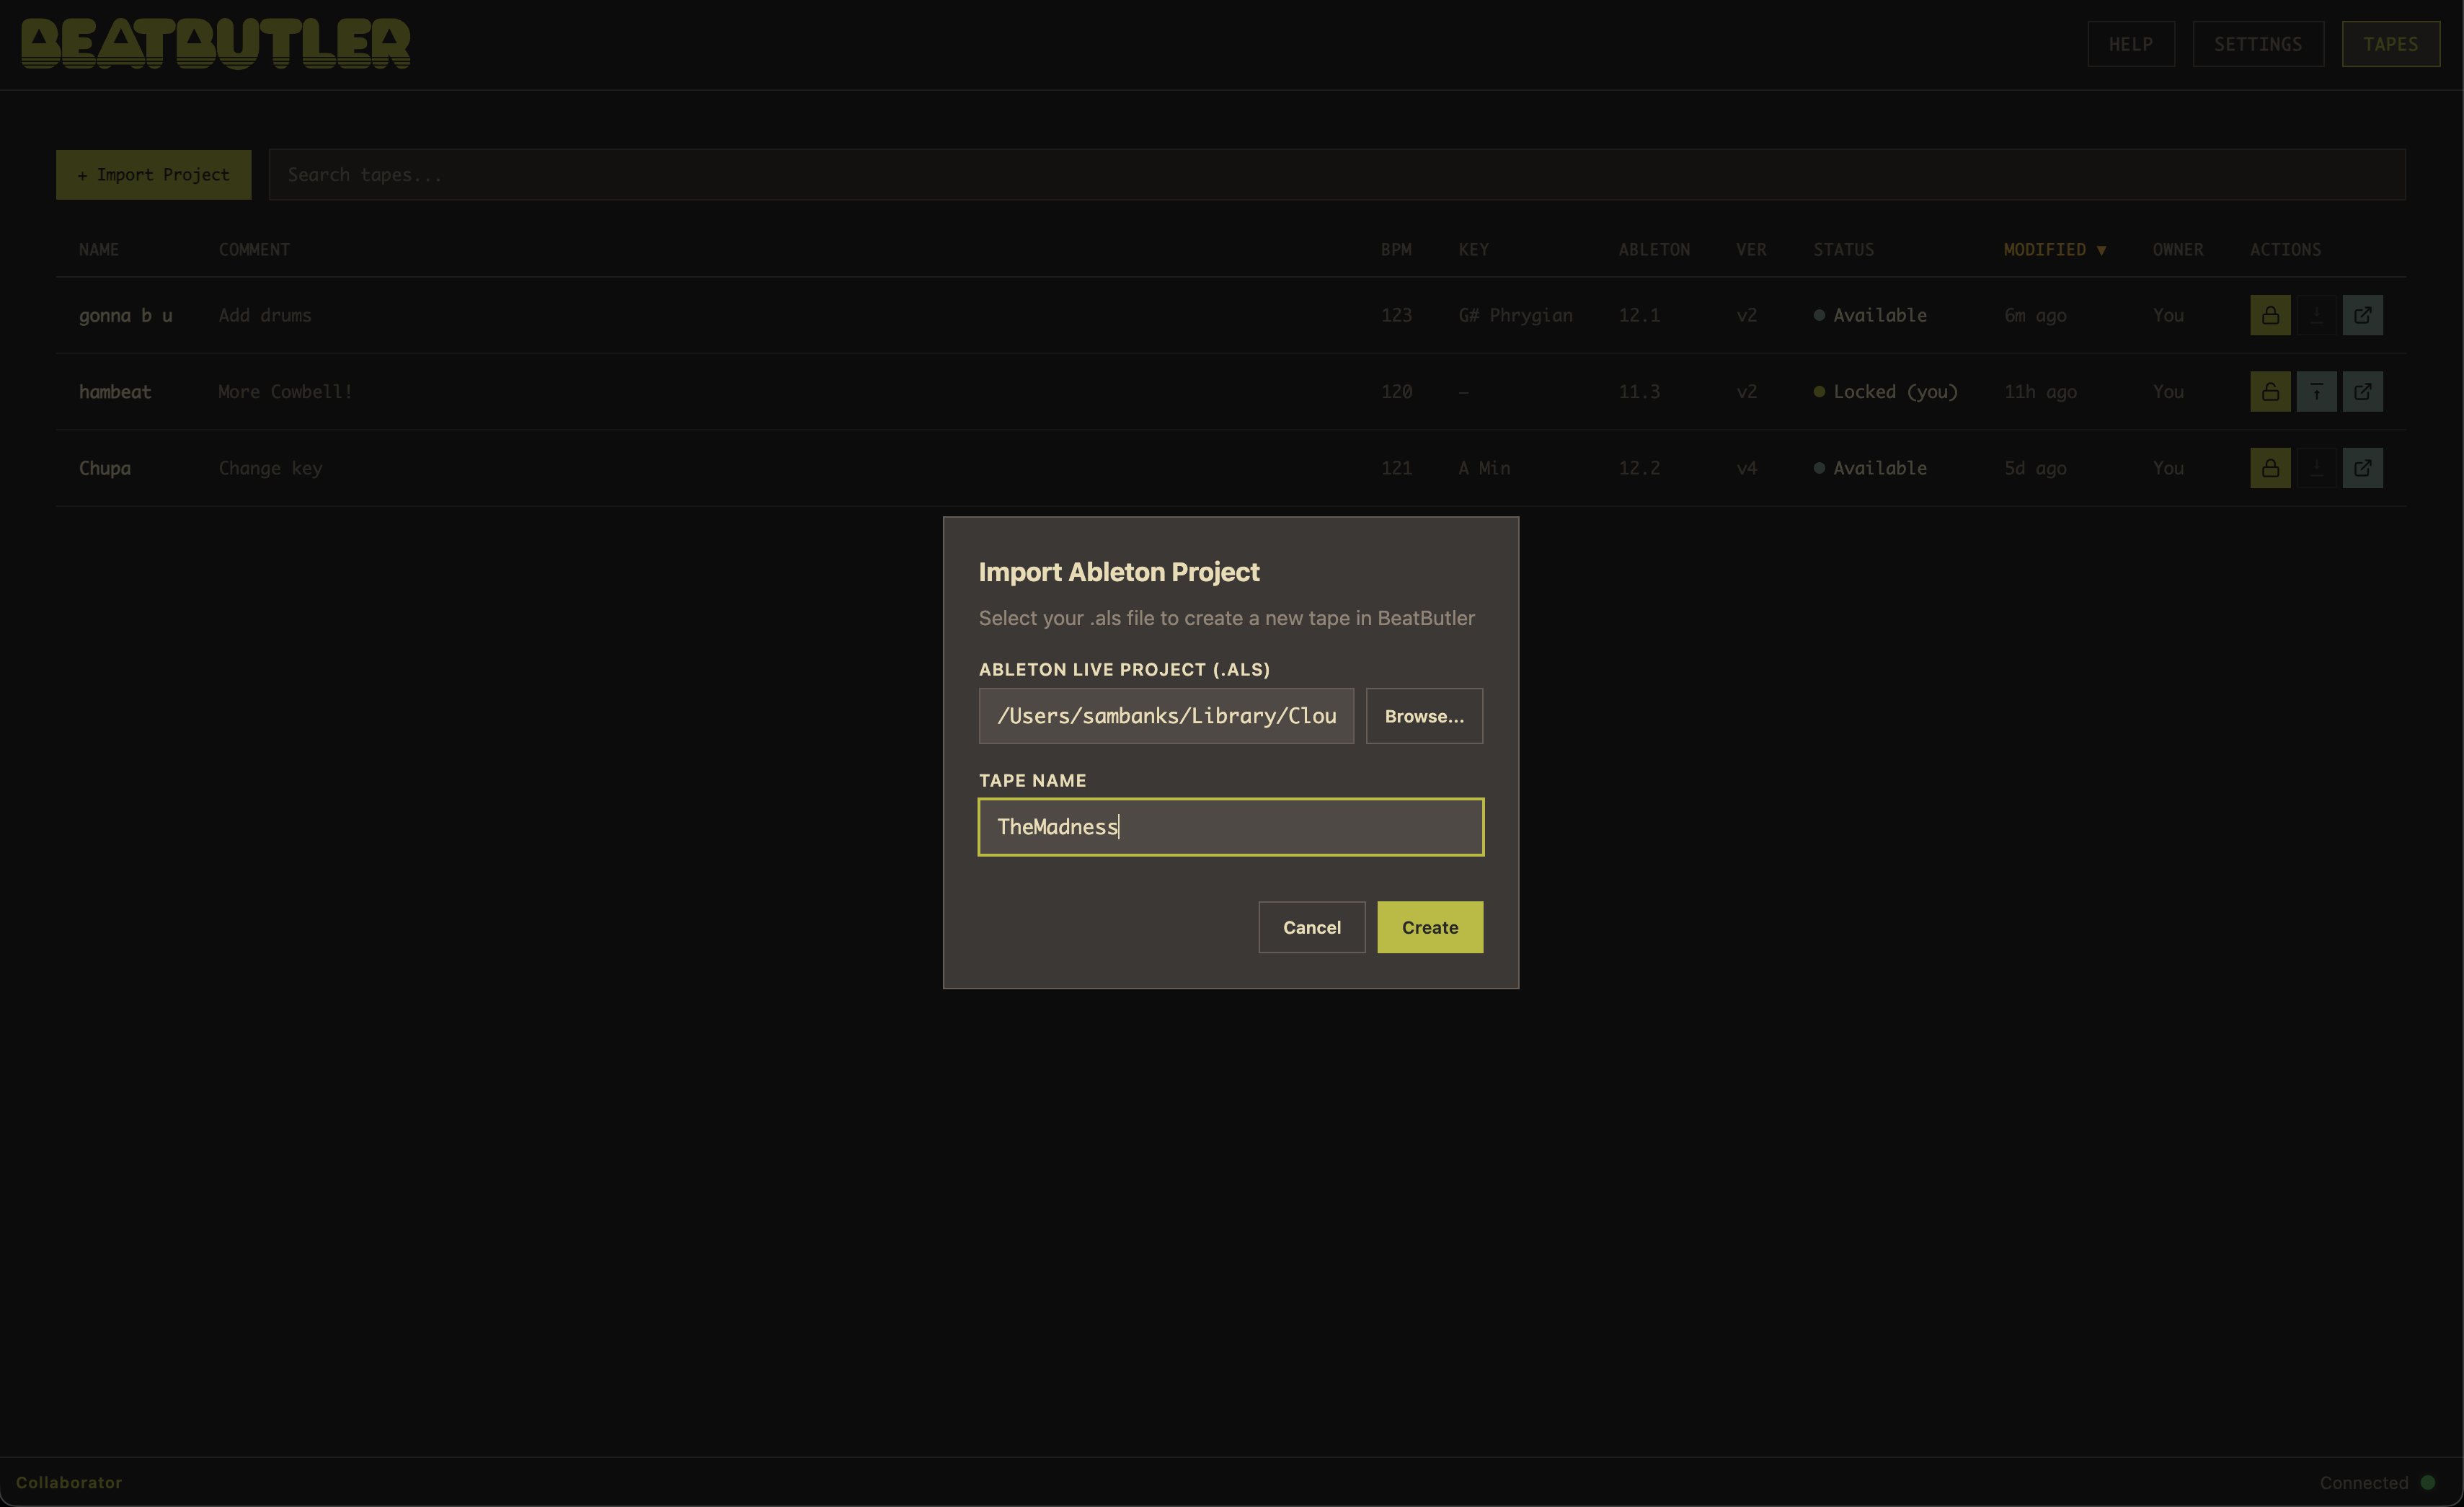Click the unlock icon for hambeat tape
The image size is (2464, 1507).
[x=2270, y=392]
